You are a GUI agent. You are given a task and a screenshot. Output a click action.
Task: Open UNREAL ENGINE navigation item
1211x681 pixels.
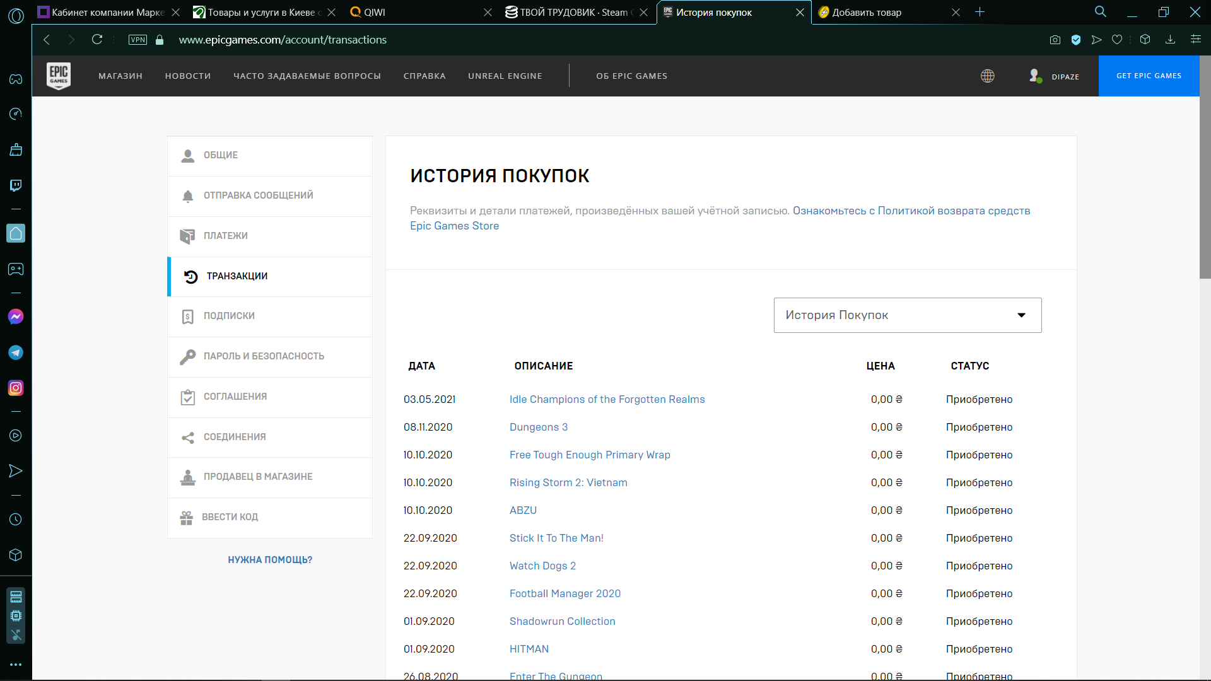[505, 76]
